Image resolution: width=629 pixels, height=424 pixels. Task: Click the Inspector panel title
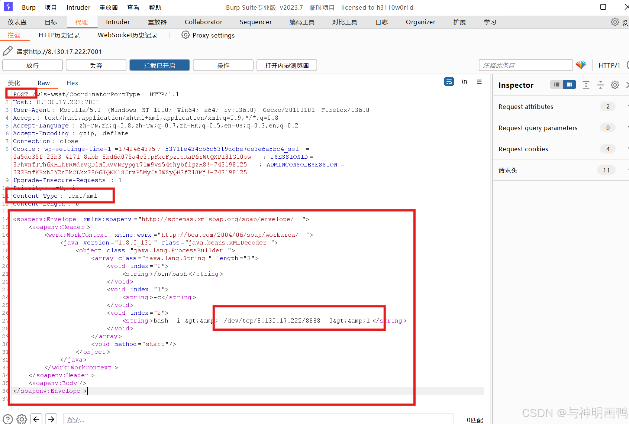point(516,85)
